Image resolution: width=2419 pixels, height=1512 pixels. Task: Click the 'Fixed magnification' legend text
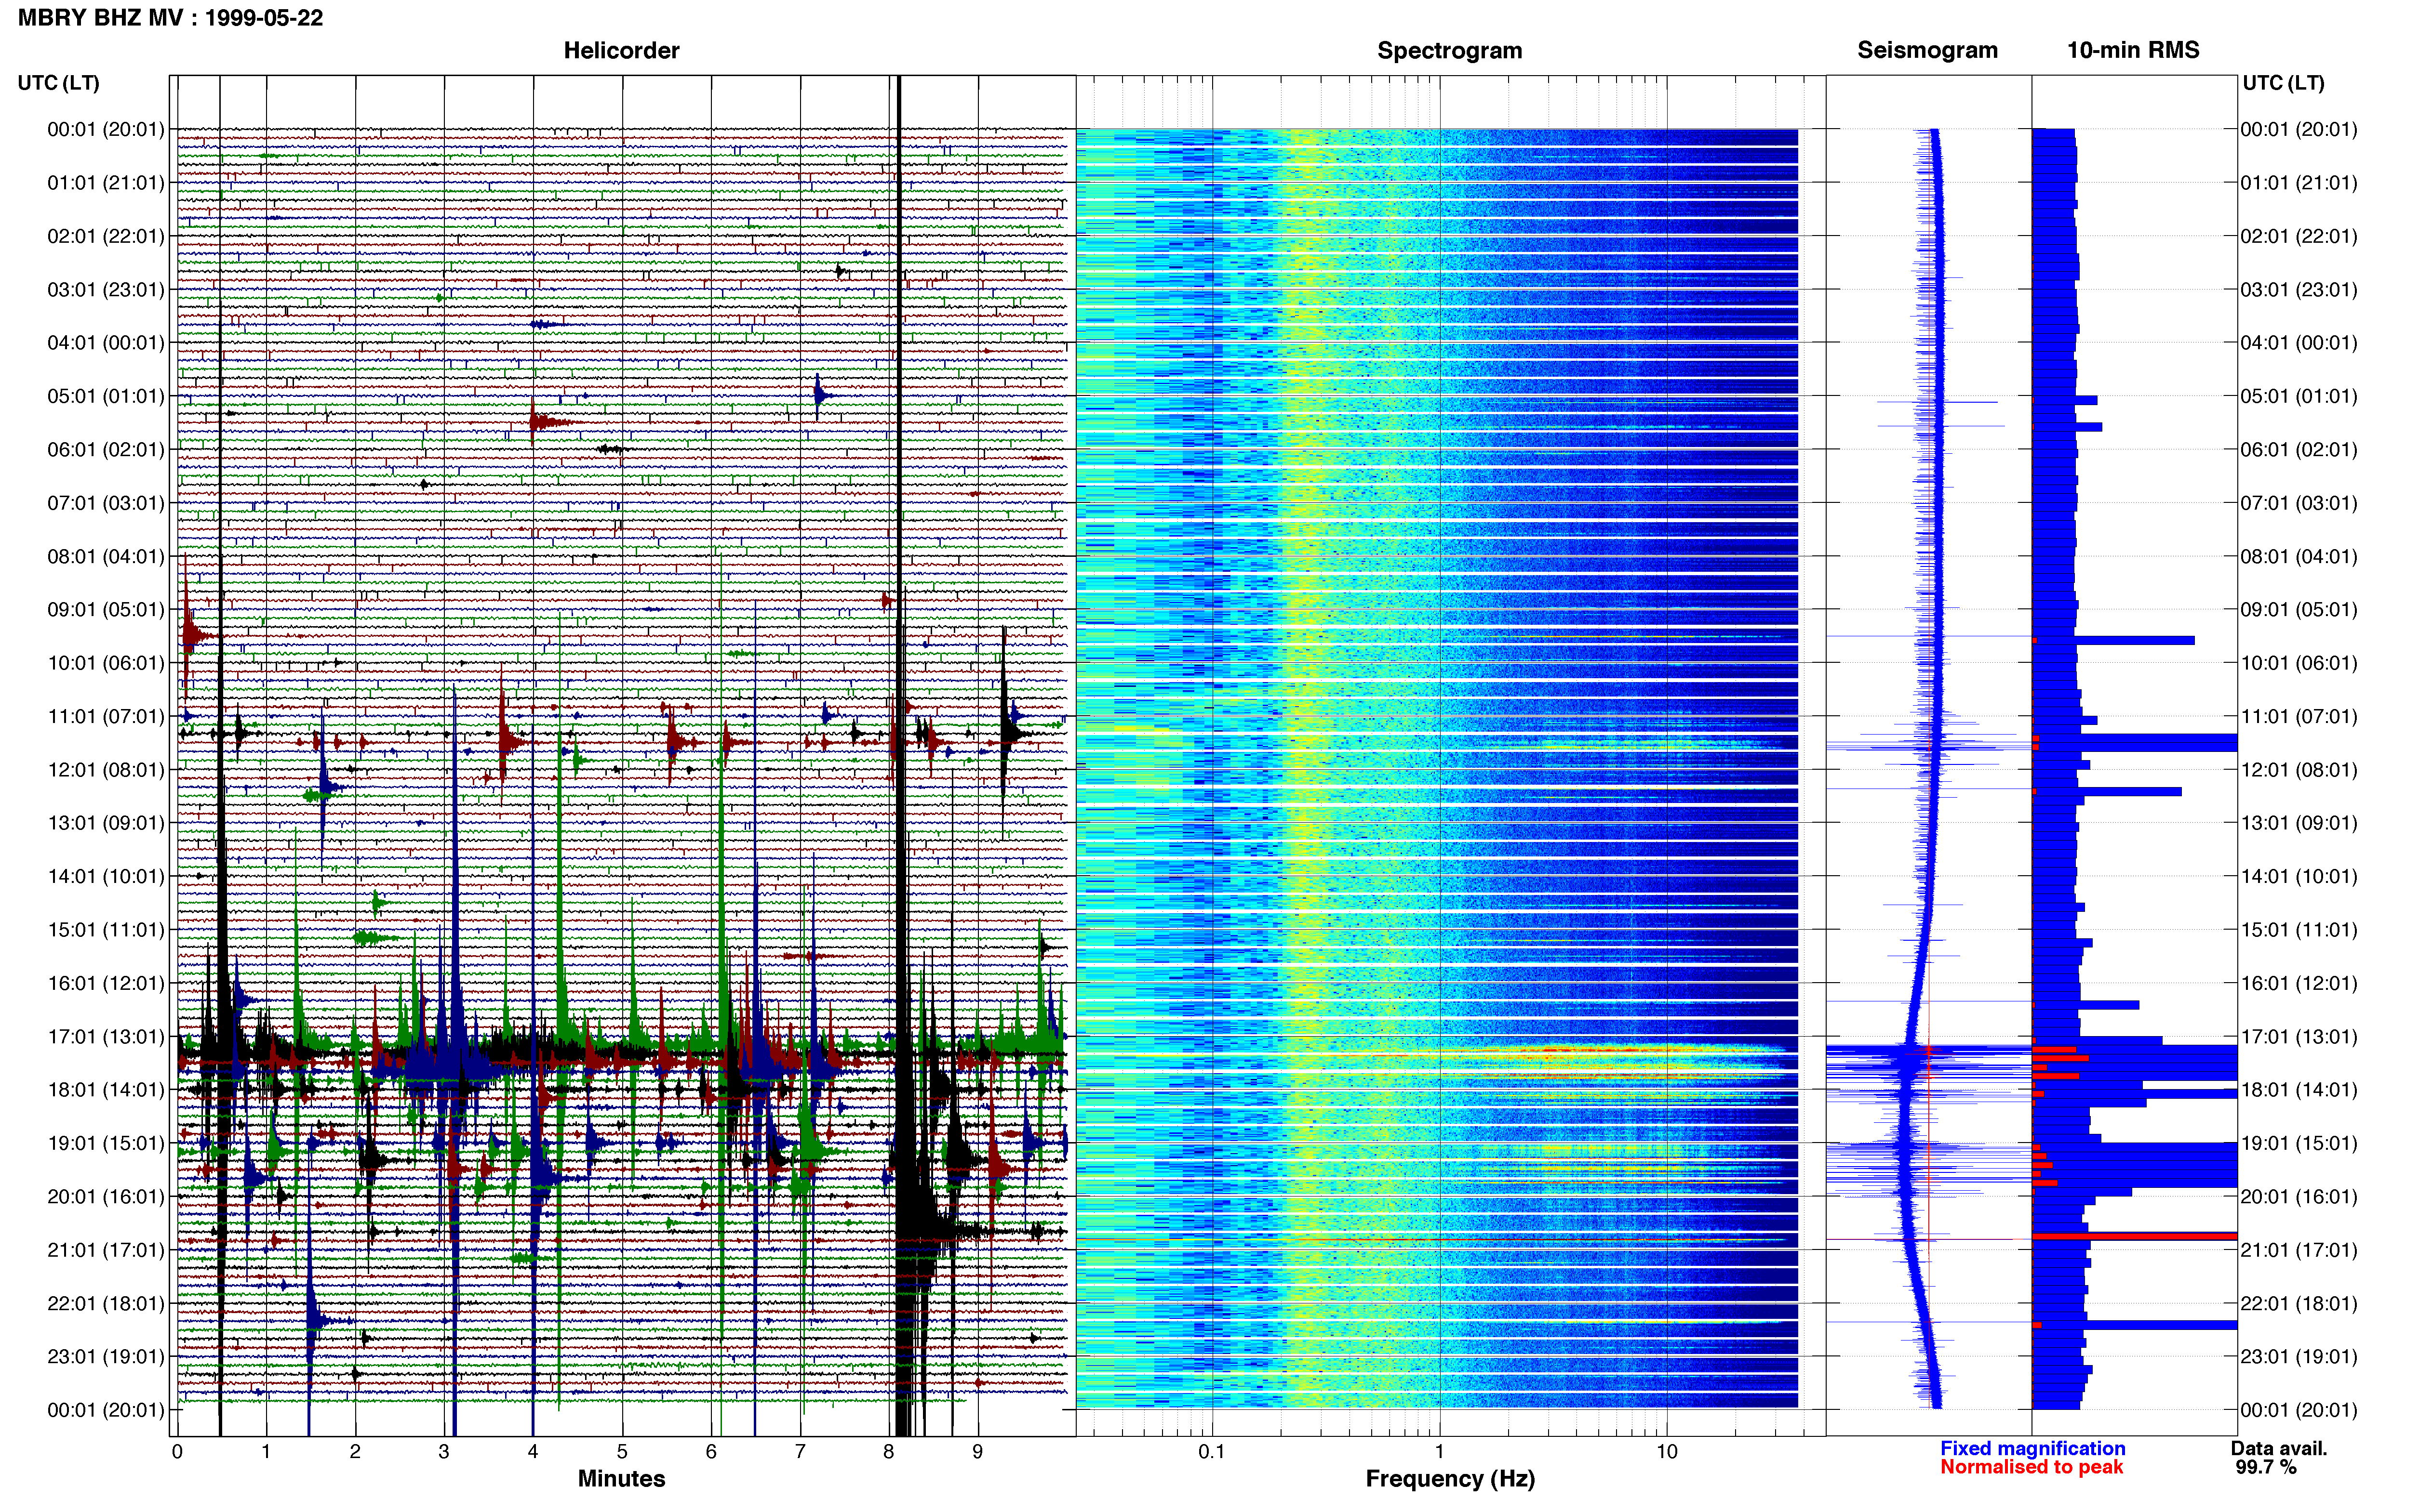coord(2032,1448)
